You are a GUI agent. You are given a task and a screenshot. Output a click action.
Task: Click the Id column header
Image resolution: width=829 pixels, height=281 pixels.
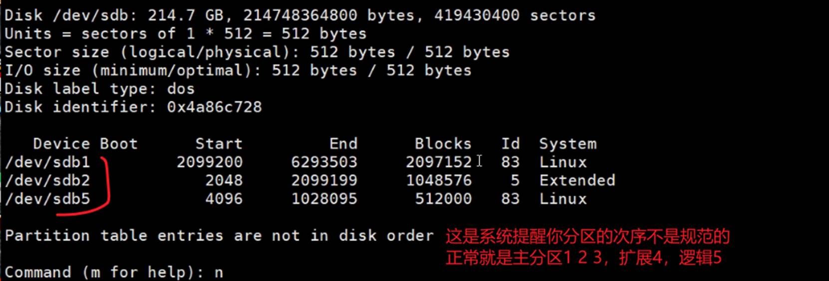[x=510, y=144]
